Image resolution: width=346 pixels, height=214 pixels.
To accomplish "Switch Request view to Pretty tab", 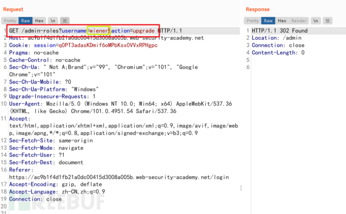I will (x=10, y=20).
